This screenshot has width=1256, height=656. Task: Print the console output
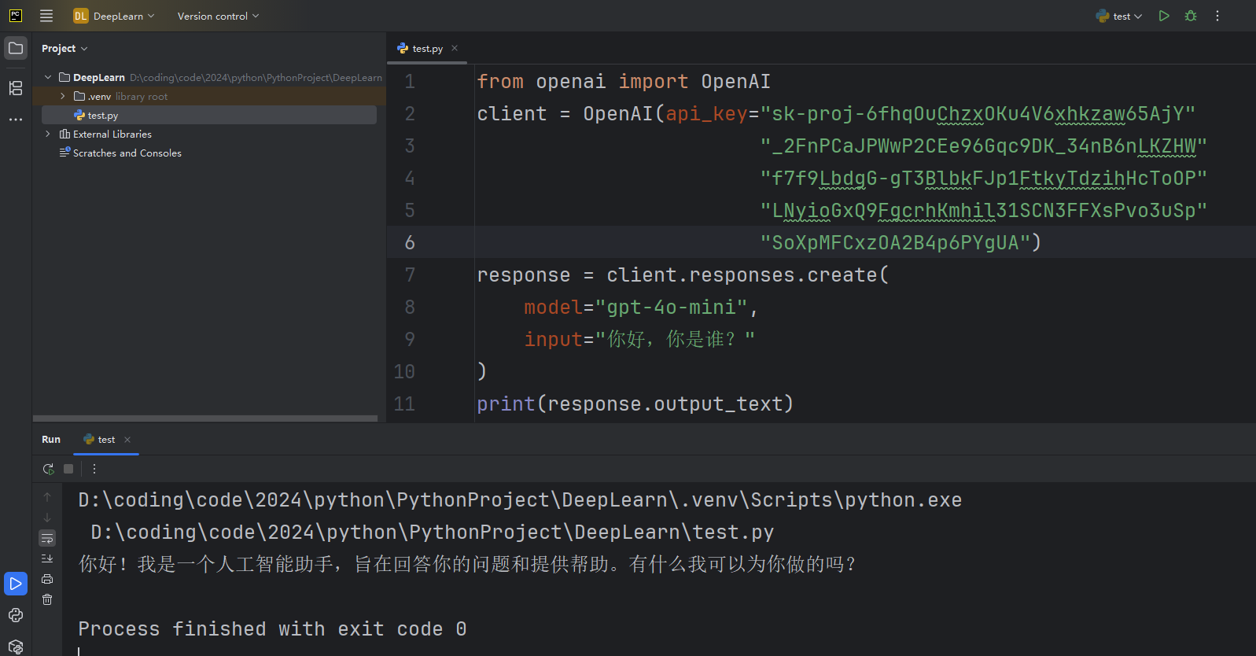tap(47, 579)
